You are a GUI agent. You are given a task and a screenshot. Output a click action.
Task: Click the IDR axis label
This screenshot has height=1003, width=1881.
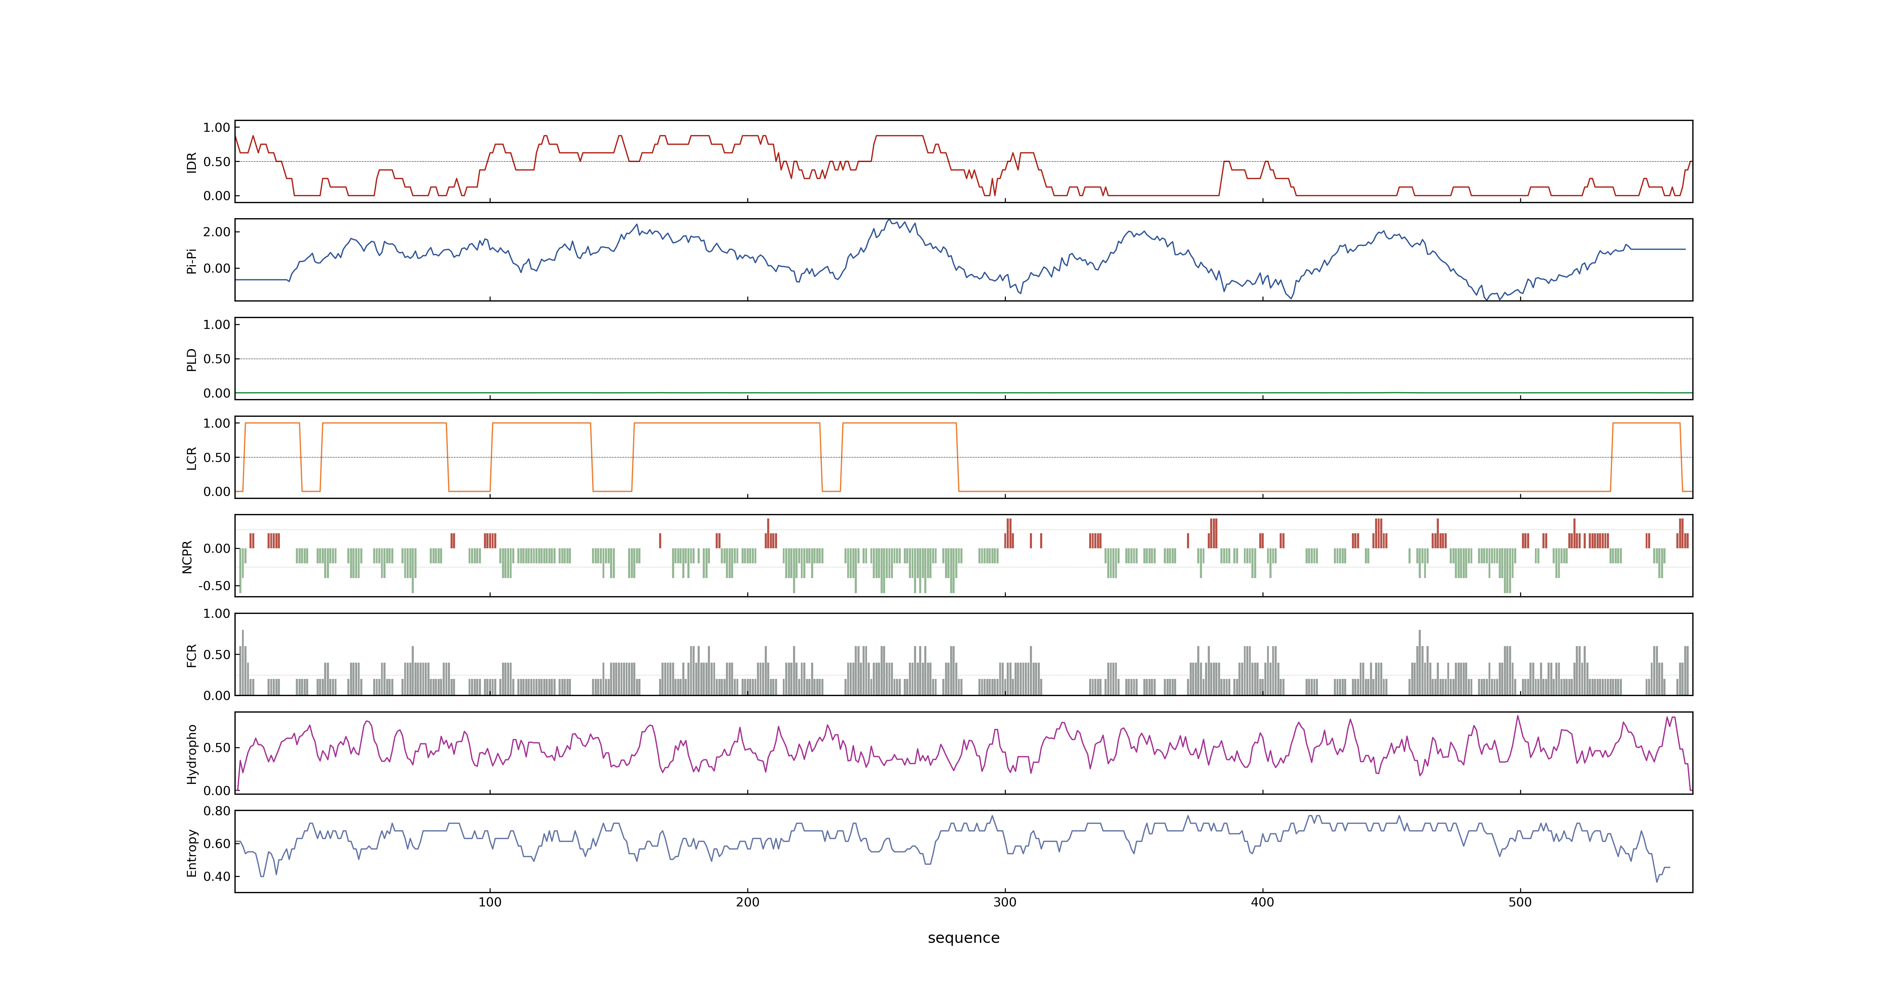pyautogui.click(x=191, y=162)
